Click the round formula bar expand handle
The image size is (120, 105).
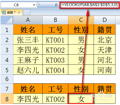click(x=39, y=5)
